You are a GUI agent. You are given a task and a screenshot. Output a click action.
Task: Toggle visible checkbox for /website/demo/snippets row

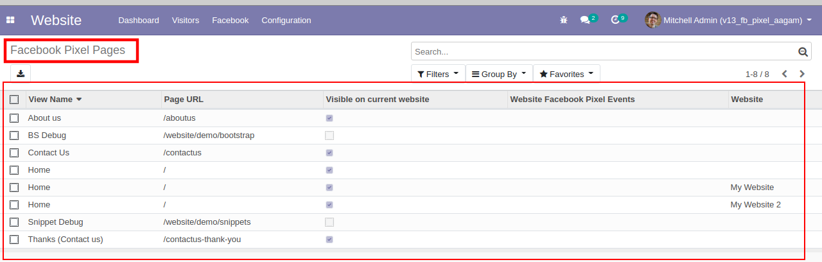(329, 222)
